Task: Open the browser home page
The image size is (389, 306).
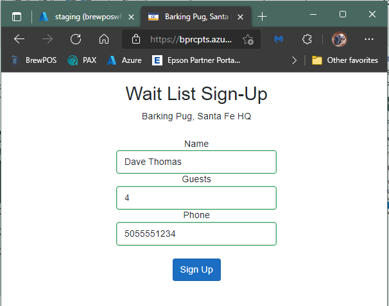Action: pos(104,39)
